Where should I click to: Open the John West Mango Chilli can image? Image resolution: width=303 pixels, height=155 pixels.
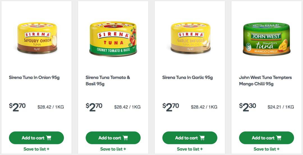[267, 39]
